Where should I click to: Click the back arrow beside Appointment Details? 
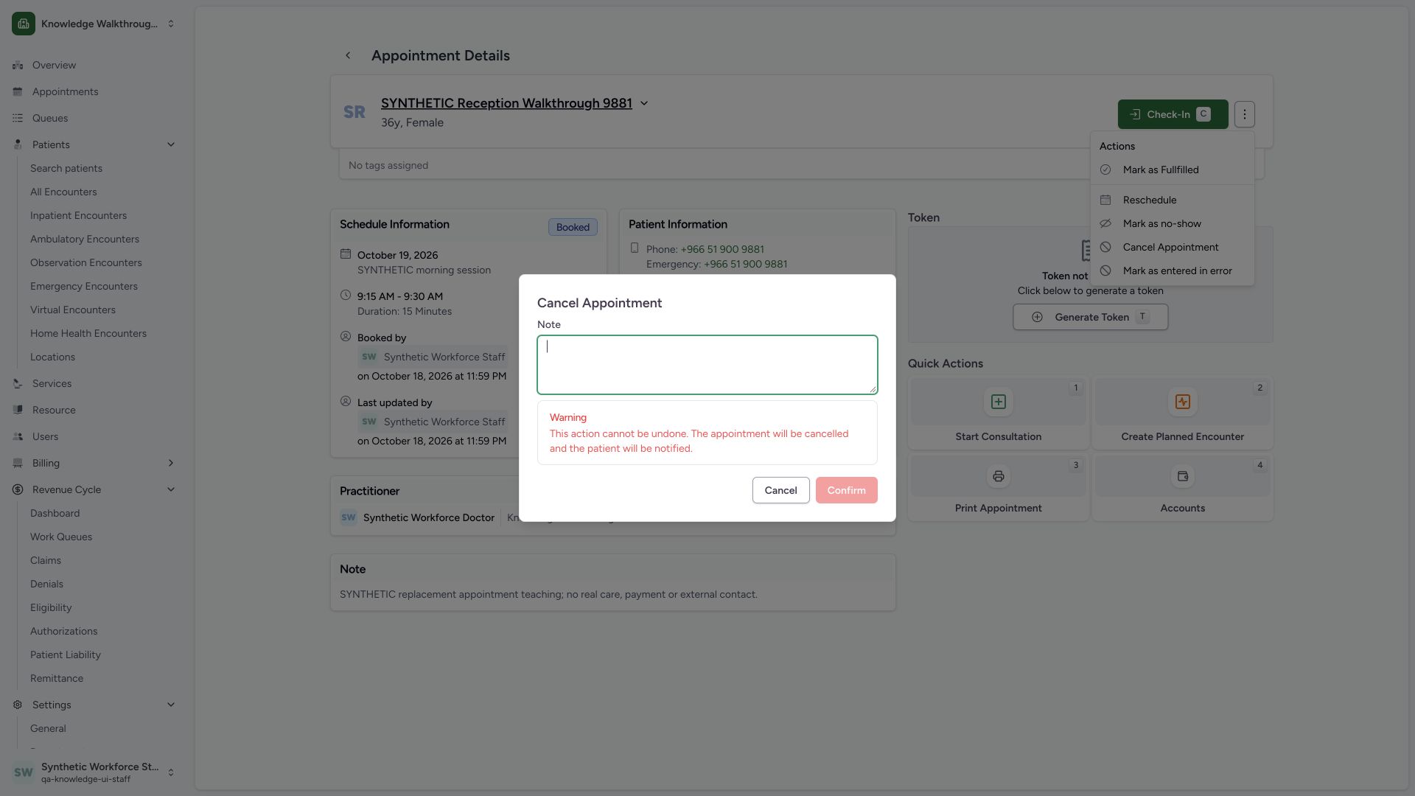pos(348,55)
